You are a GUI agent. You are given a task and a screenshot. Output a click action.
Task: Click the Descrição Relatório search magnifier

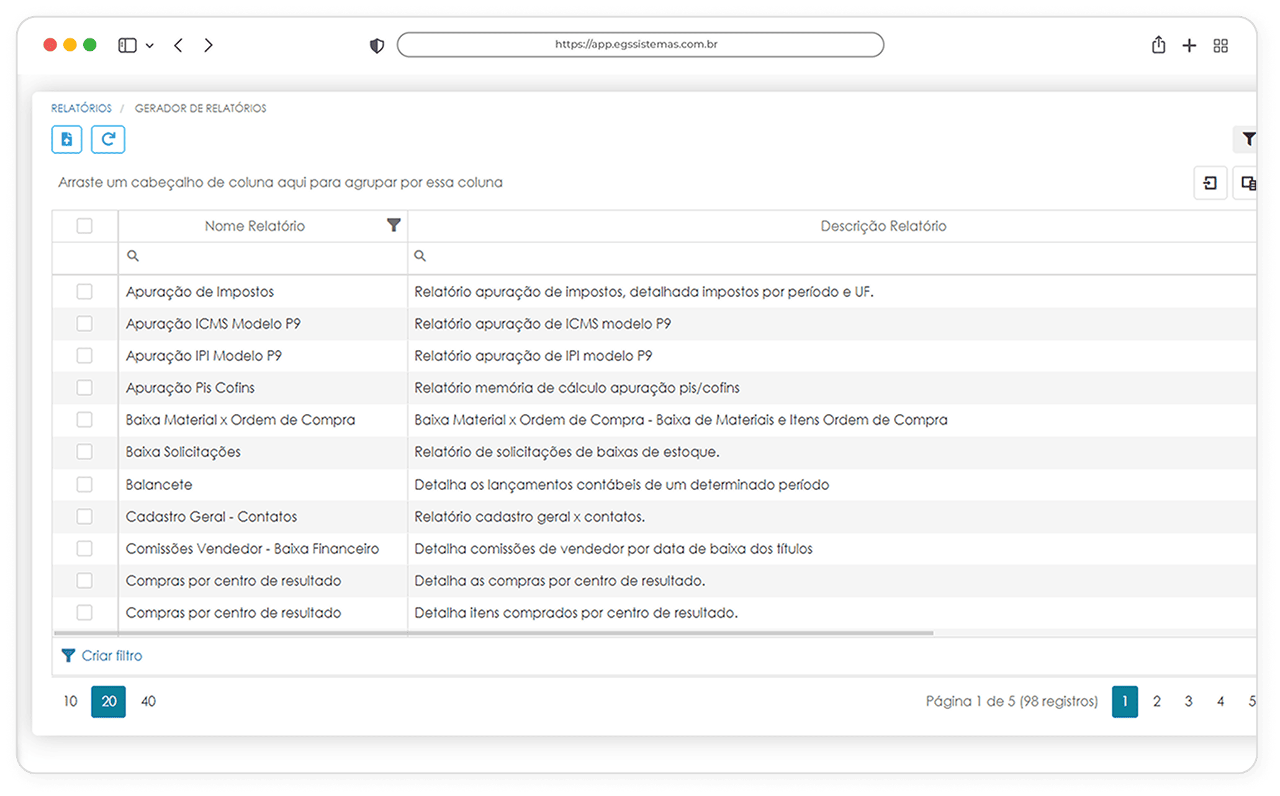[420, 256]
